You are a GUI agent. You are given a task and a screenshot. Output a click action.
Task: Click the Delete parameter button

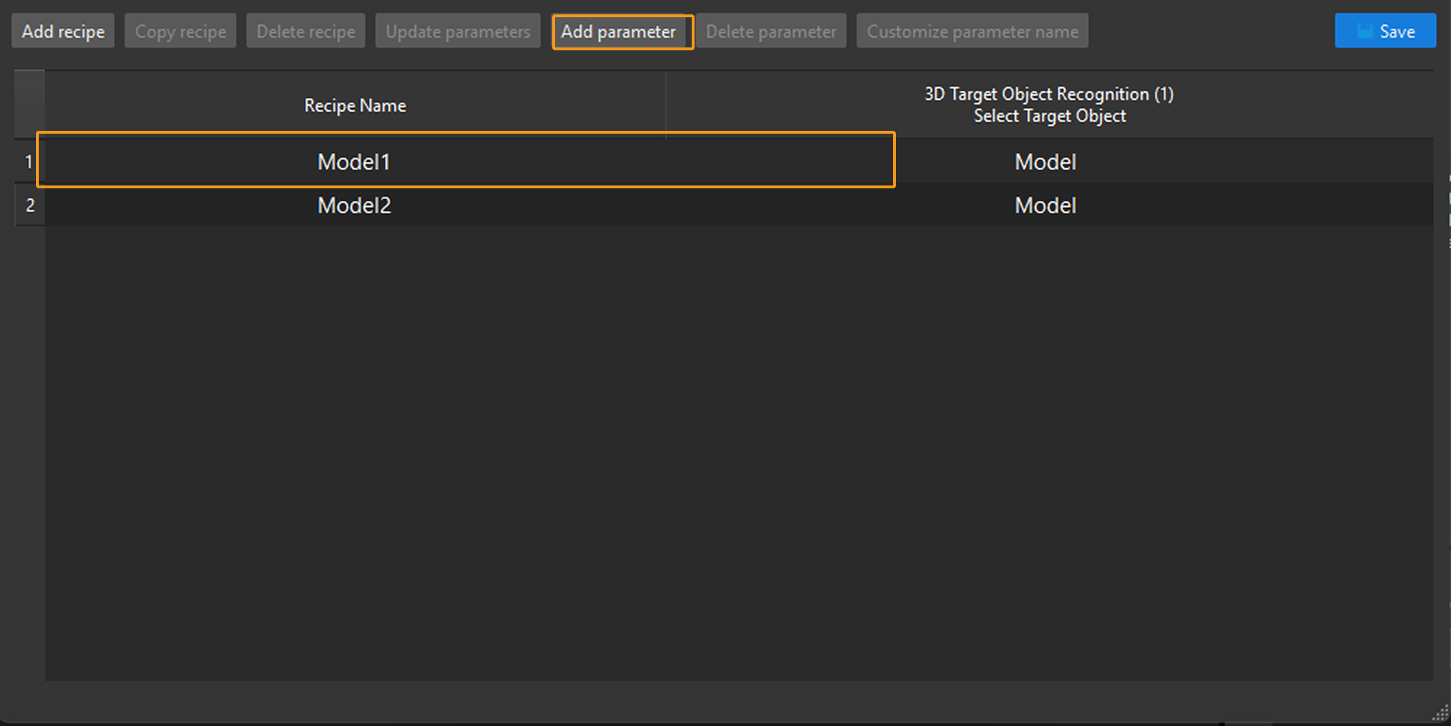tap(770, 31)
